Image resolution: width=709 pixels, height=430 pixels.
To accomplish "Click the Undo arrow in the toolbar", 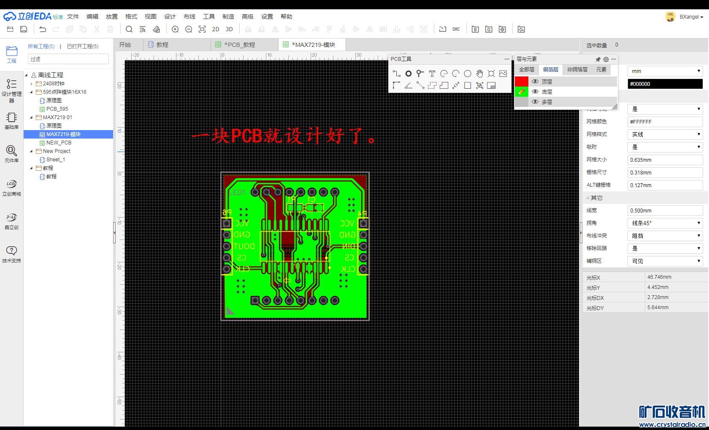I will (43, 29).
